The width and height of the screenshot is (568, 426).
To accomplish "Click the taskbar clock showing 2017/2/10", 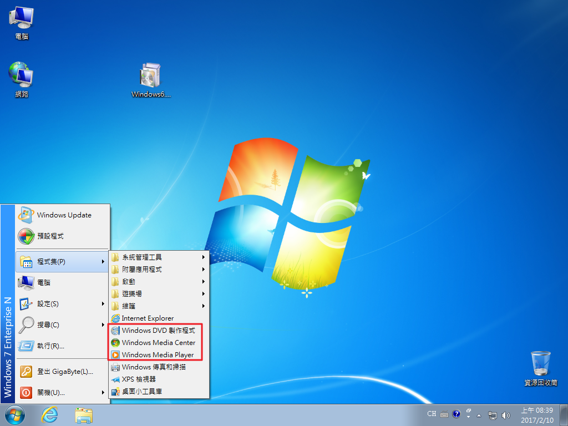I will (535, 415).
